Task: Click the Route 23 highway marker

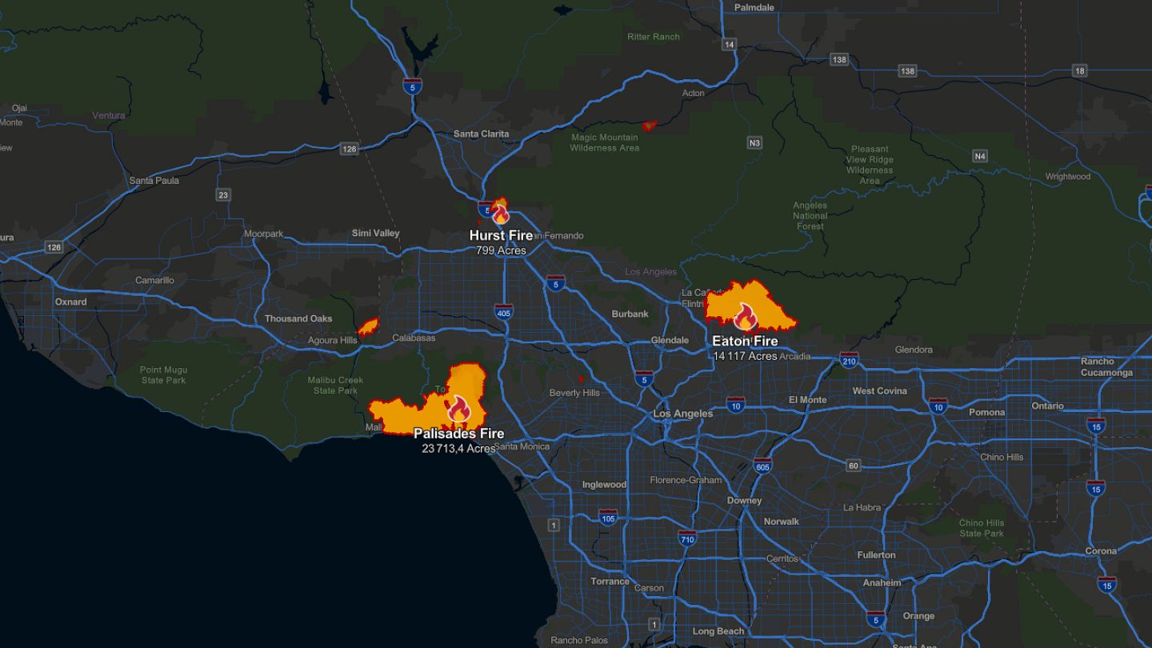Action: 222,194
